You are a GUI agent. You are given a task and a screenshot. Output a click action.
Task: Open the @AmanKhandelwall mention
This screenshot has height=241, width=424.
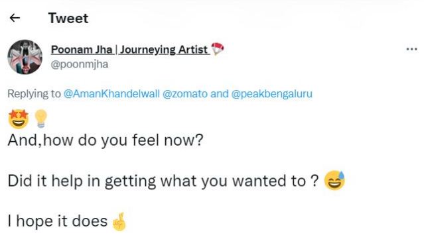pyautogui.click(x=111, y=93)
